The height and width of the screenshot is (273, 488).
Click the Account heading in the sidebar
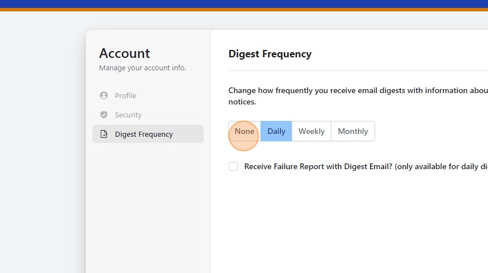coord(125,53)
